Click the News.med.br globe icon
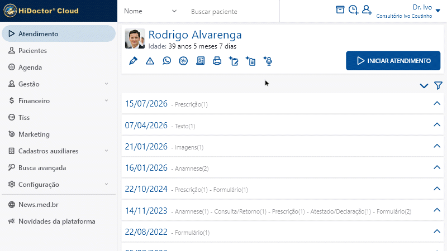 pyautogui.click(x=11, y=204)
